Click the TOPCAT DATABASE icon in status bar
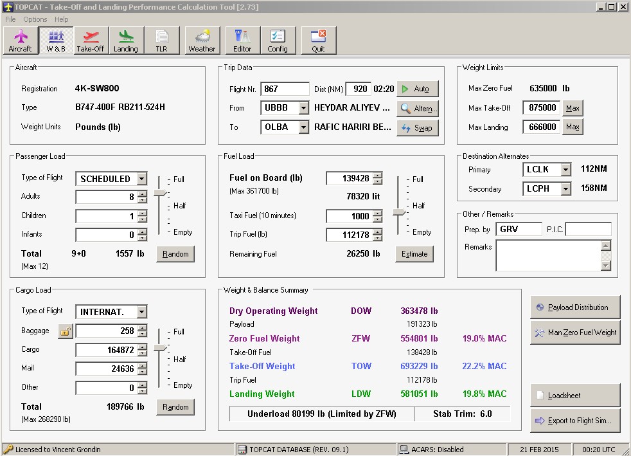Viewport: 631px width, 456px height. (242, 450)
